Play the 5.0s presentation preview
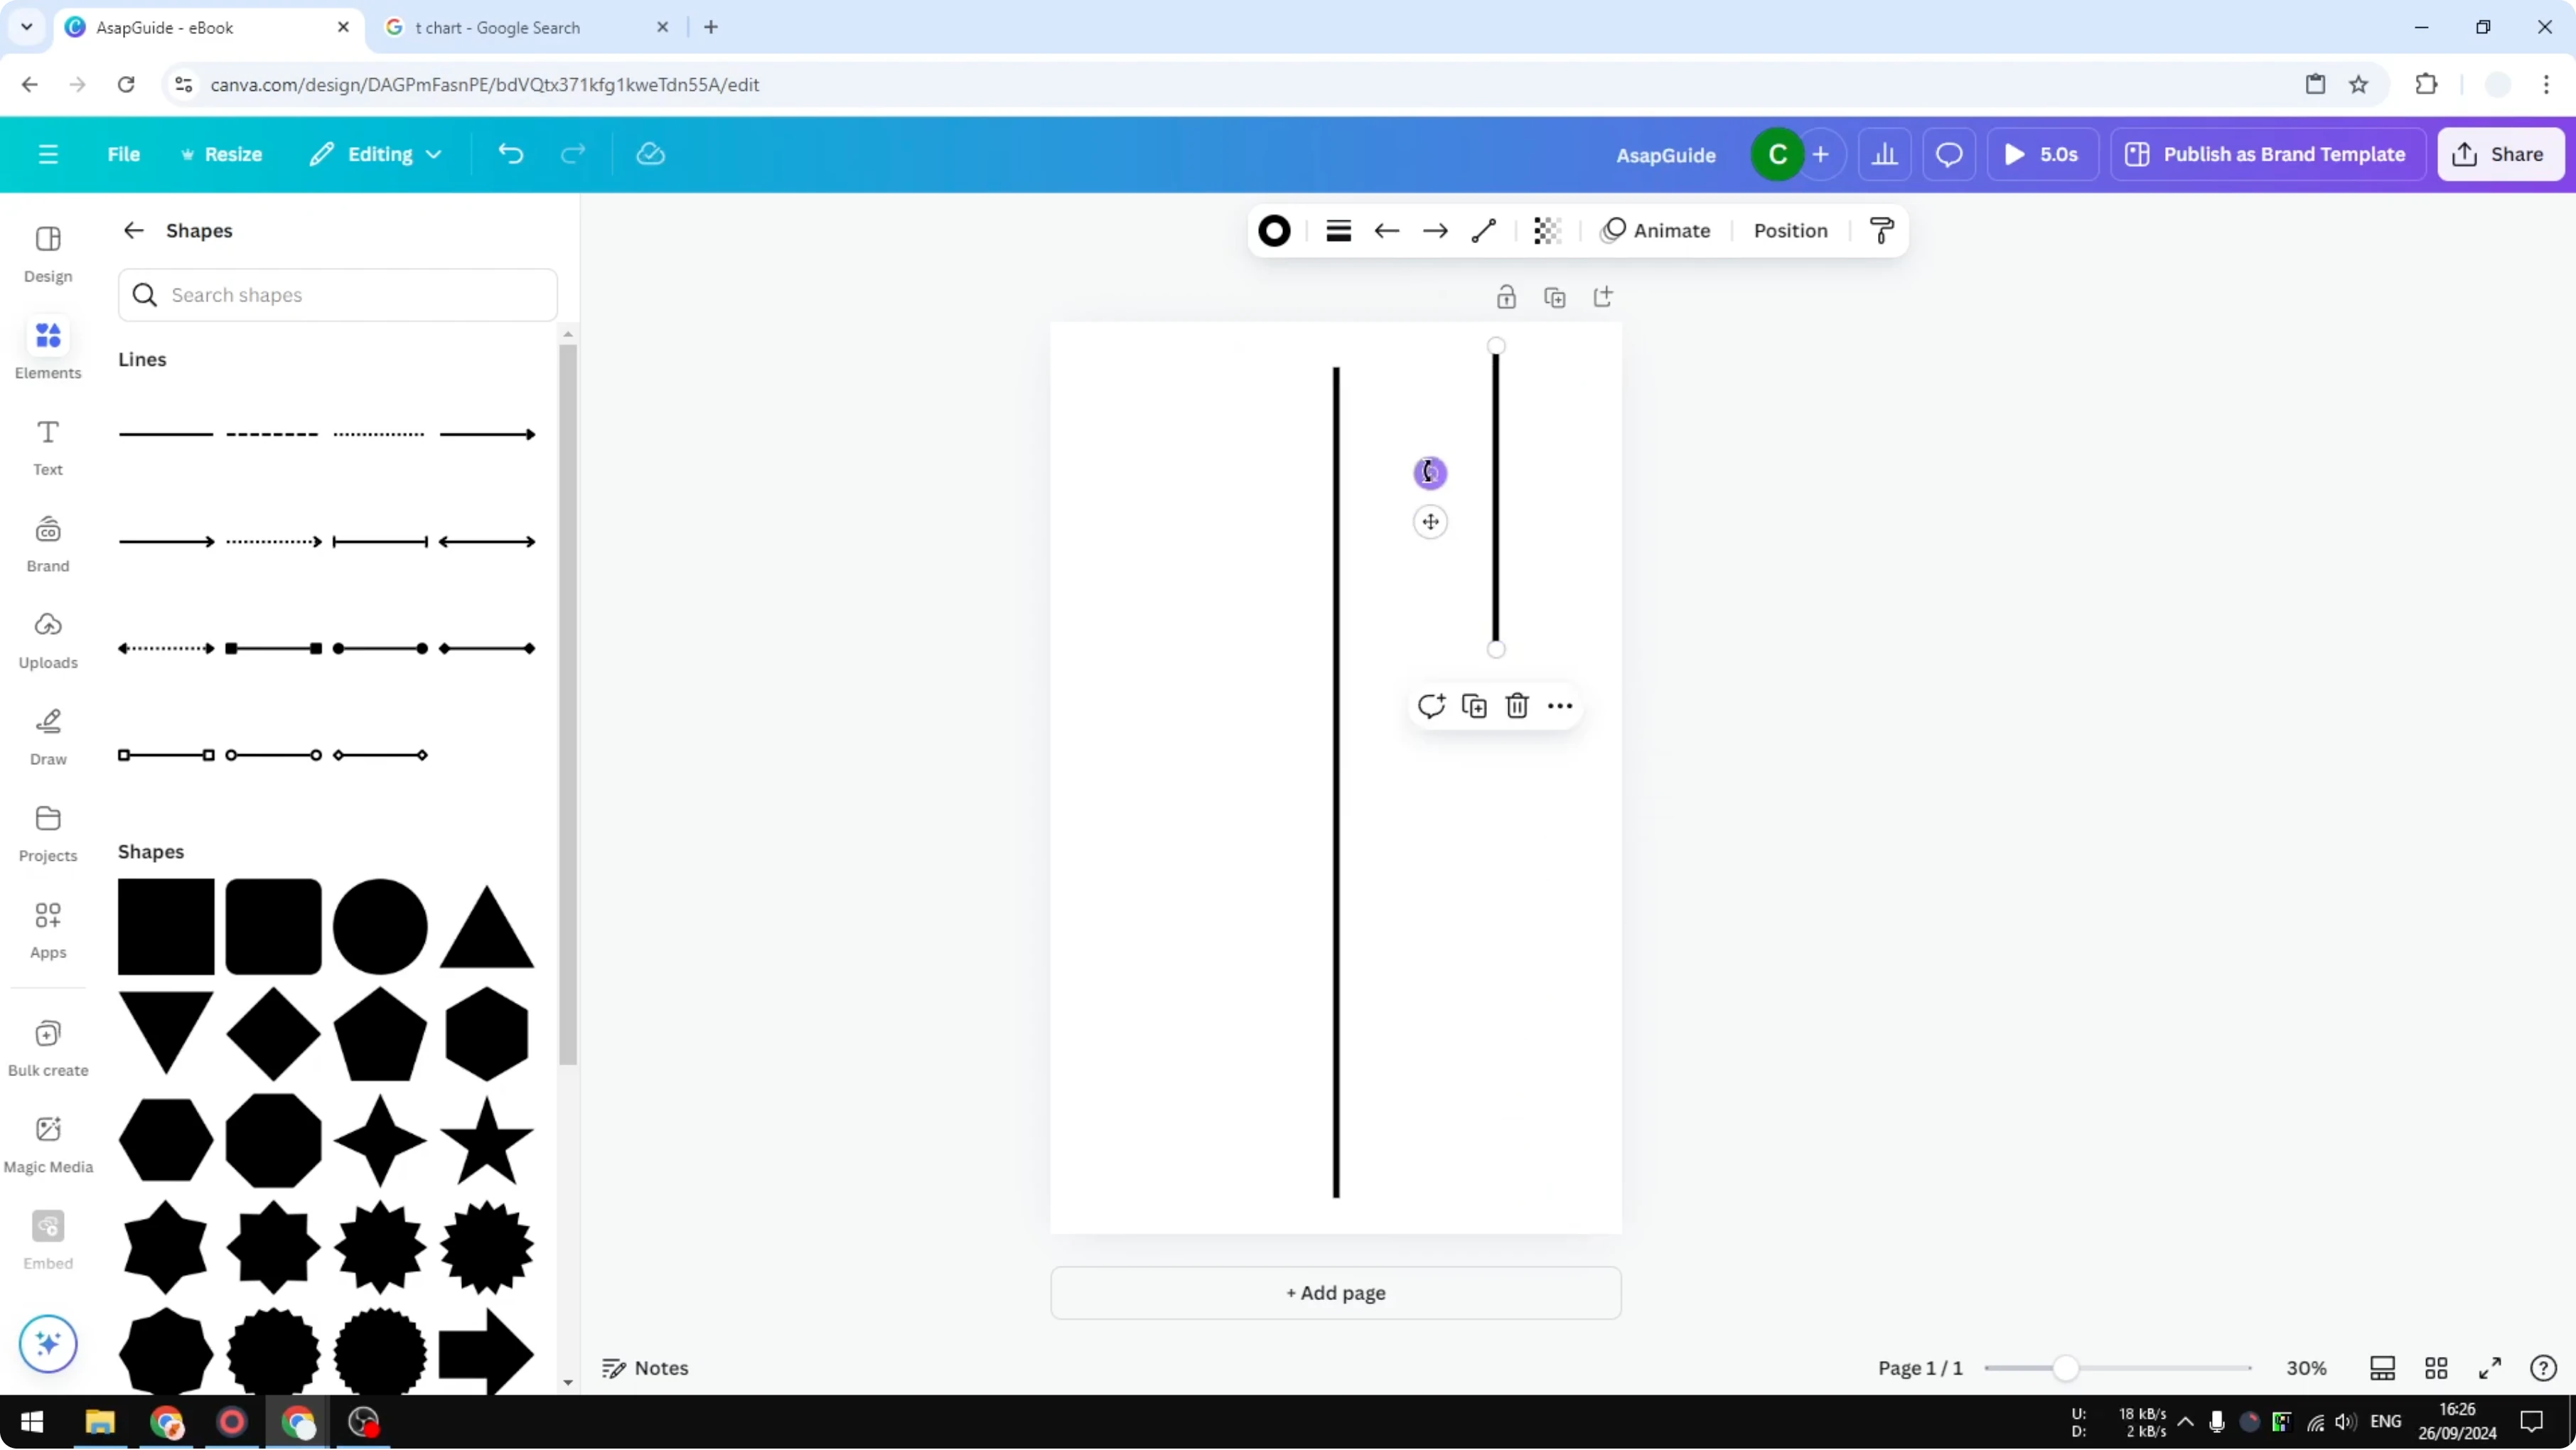This screenshot has height=1450, width=2576. 2042,154
